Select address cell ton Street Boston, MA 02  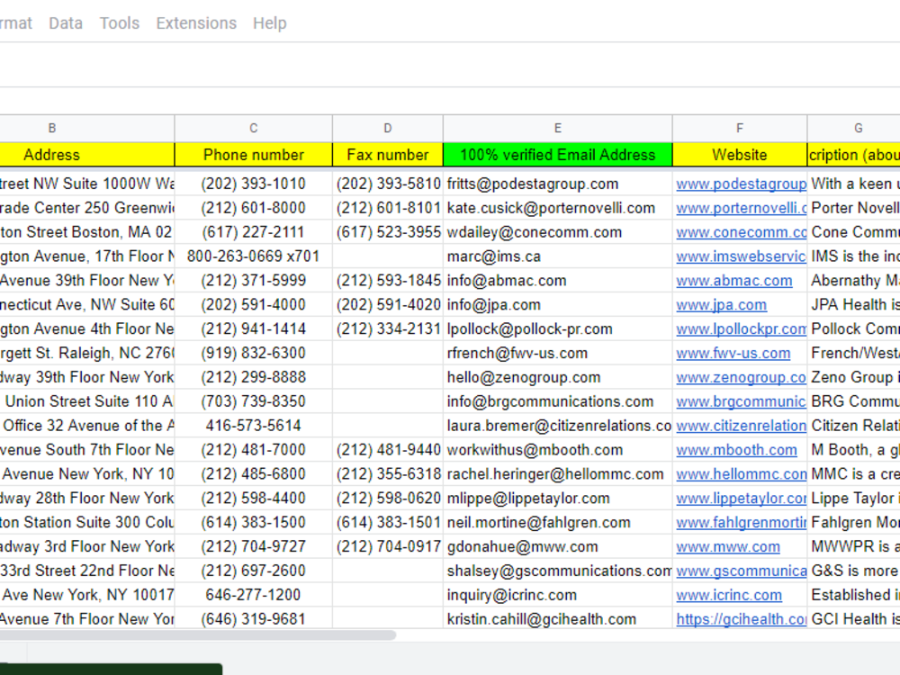pyautogui.click(x=87, y=232)
